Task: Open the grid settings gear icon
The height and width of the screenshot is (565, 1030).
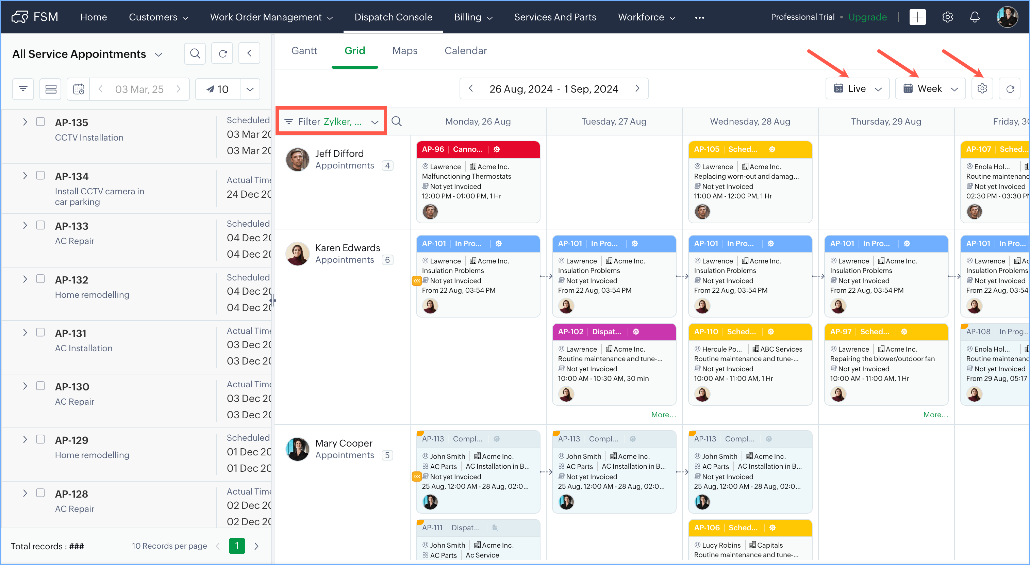Action: point(982,88)
